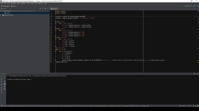Click Stop icon in Run panel

(x=1, y=79)
